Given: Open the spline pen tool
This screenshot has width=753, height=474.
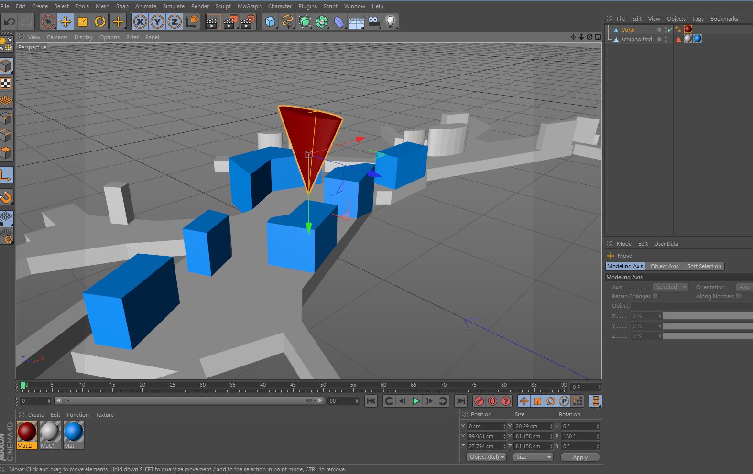Looking at the screenshot, I should [x=287, y=22].
